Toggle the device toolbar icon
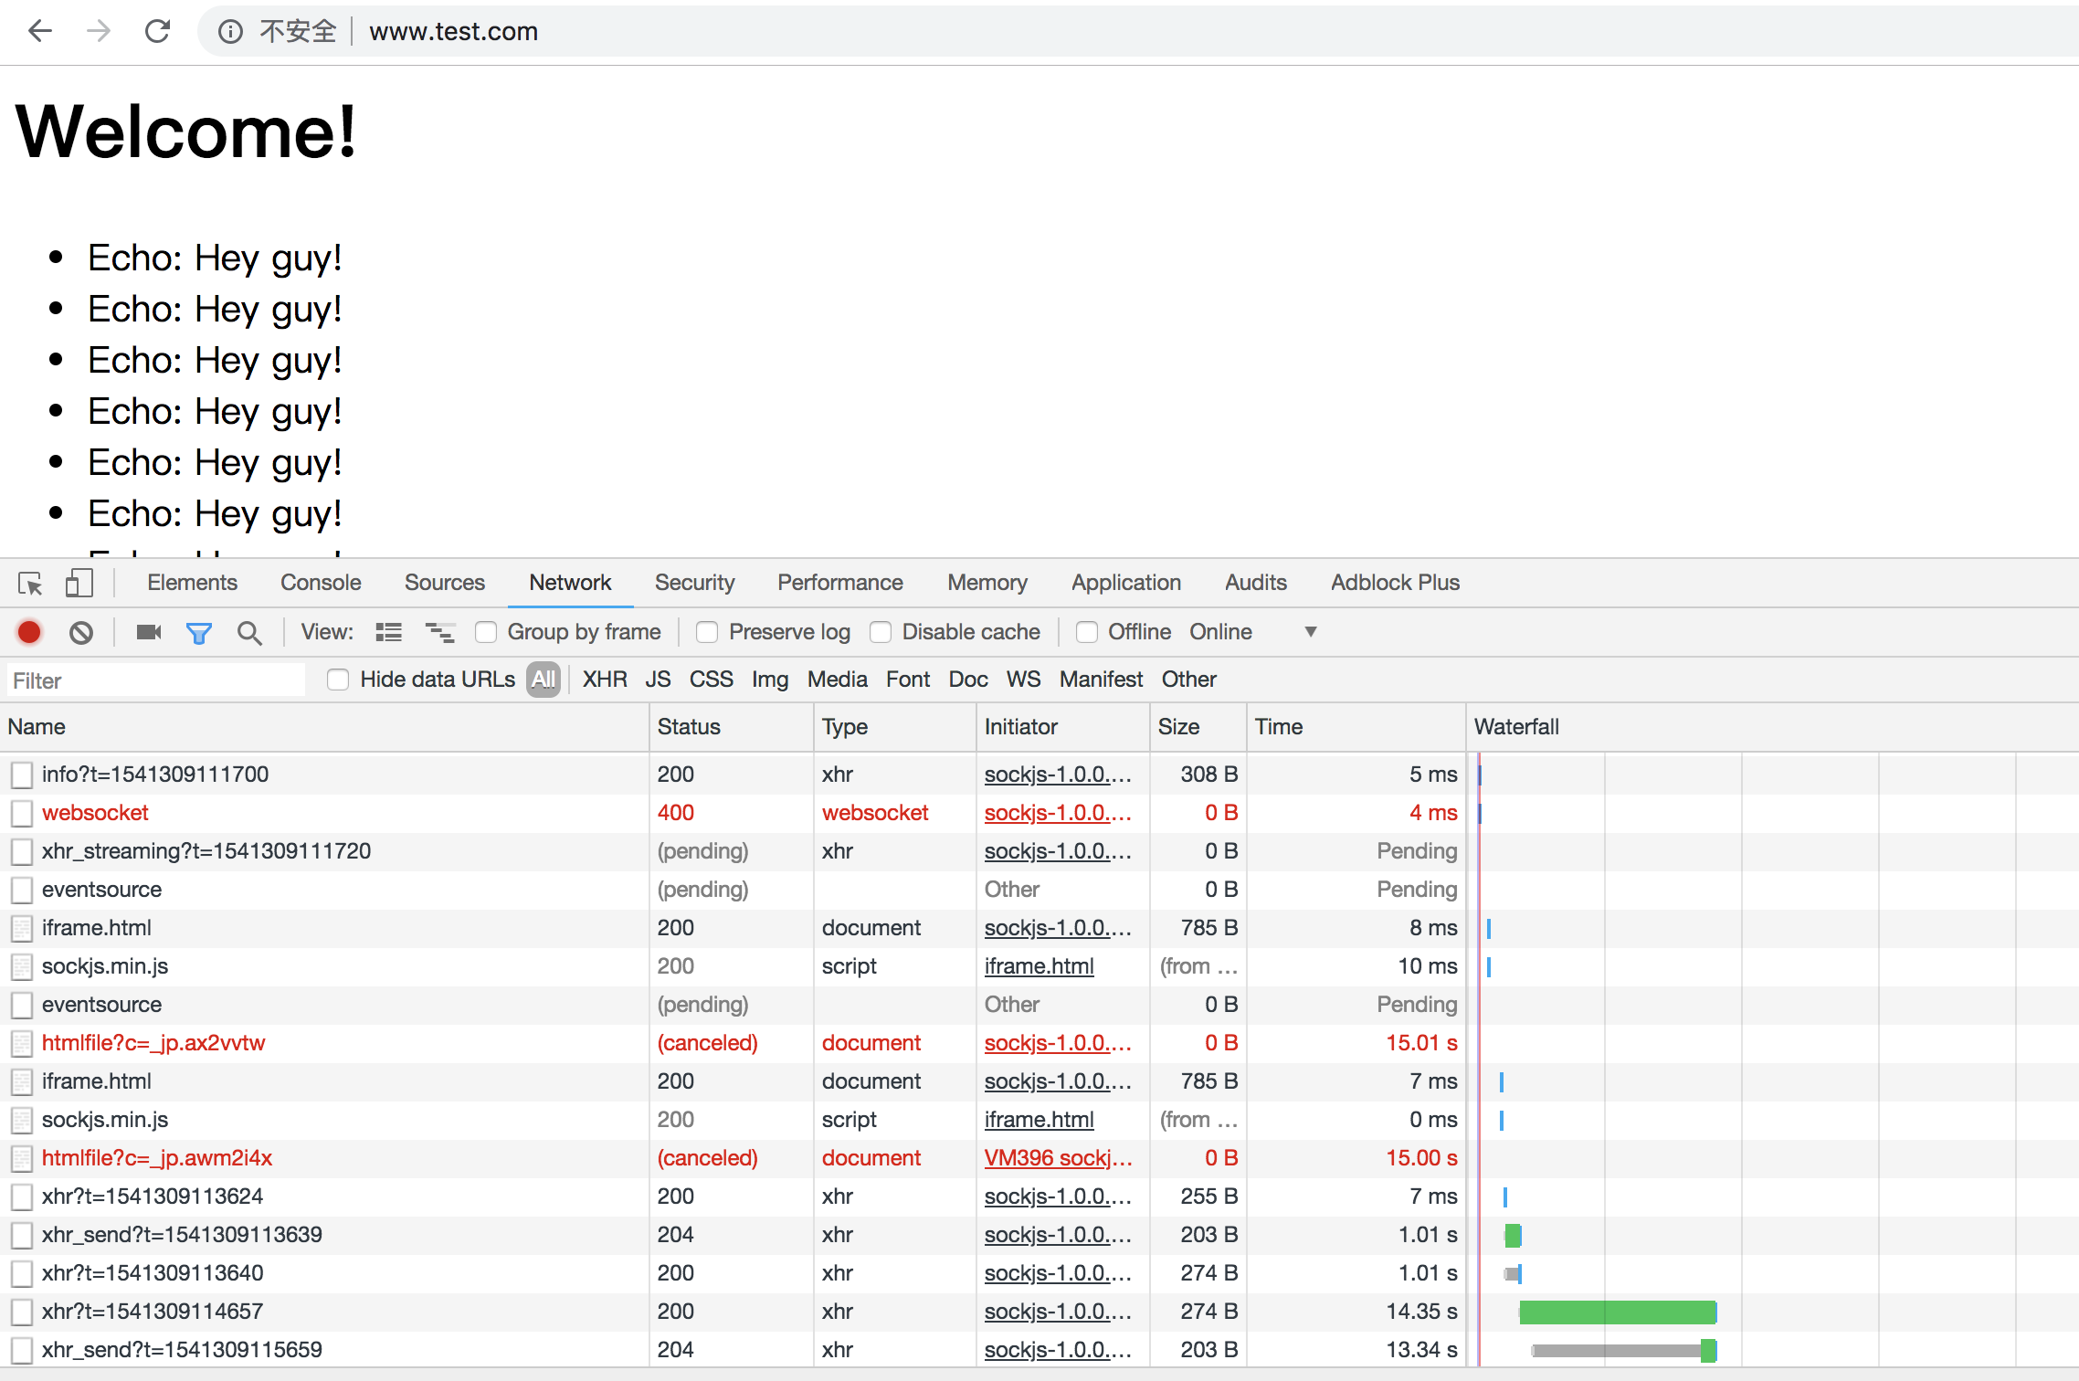2079x1381 pixels. 79,583
